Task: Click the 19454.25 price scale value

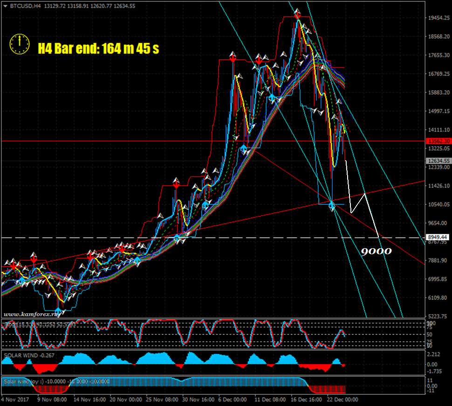Action: (439, 18)
